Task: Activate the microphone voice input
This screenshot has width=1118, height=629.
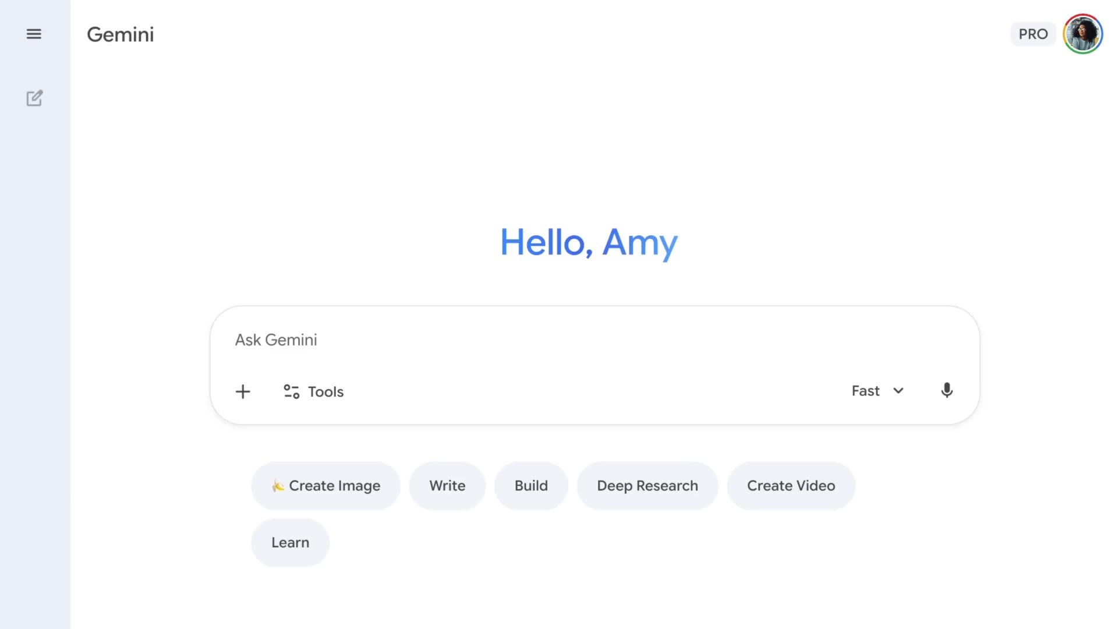Action: coord(947,391)
